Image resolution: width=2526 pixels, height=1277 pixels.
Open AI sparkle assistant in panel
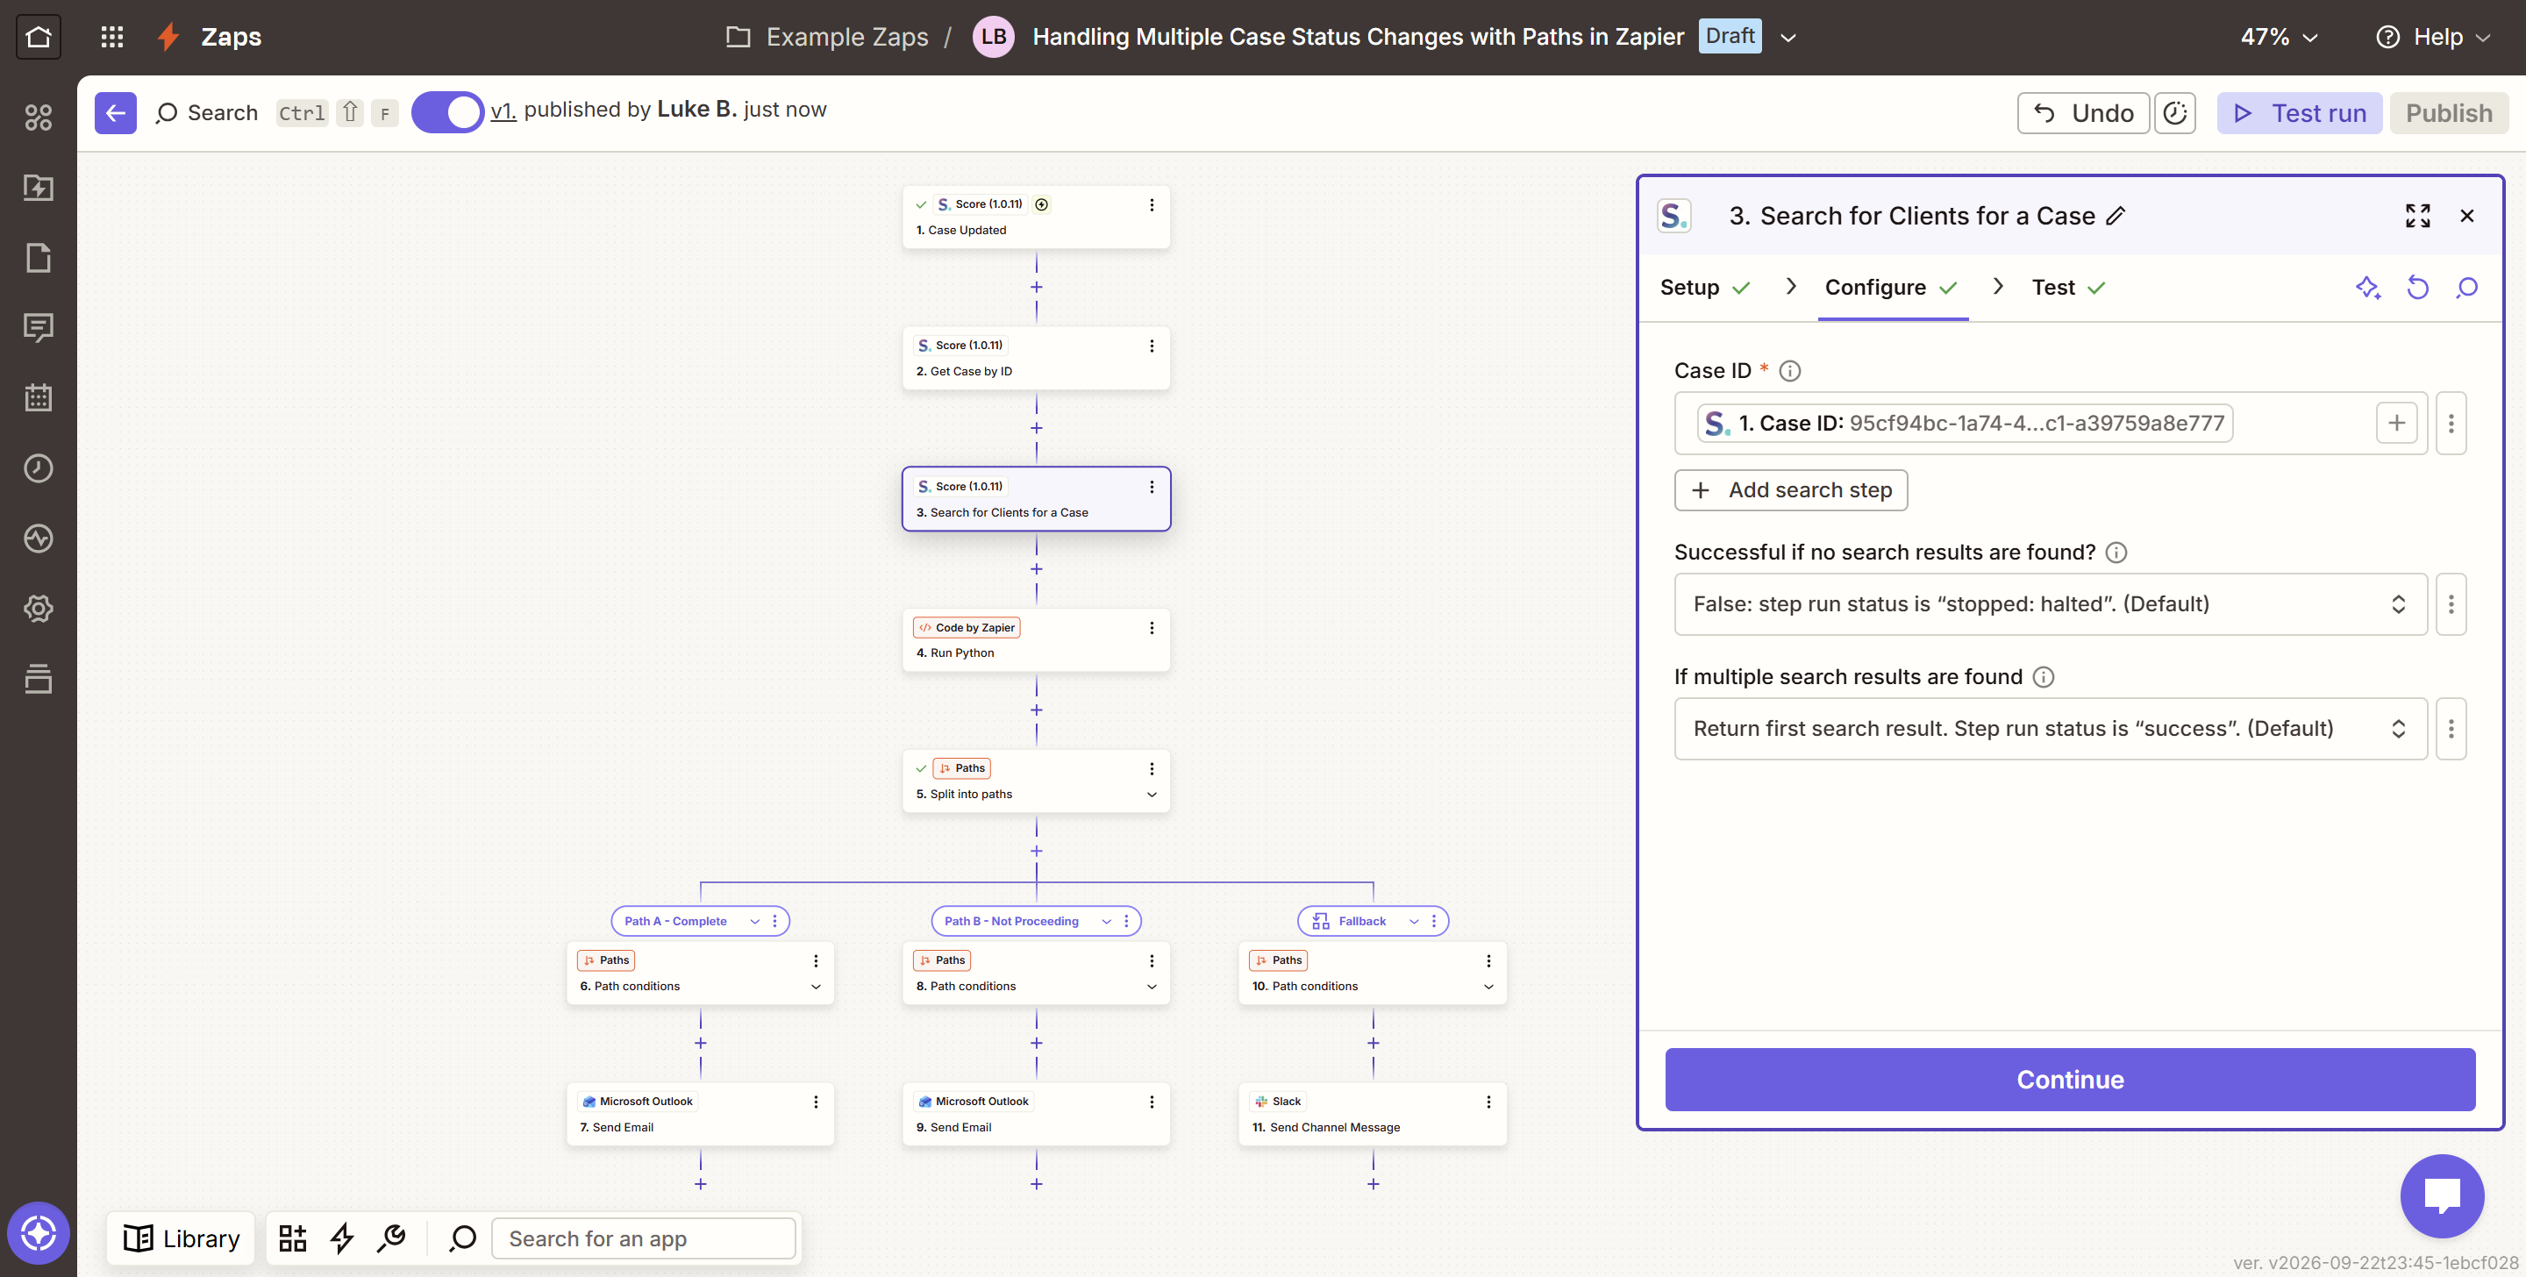[x=2368, y=288]
